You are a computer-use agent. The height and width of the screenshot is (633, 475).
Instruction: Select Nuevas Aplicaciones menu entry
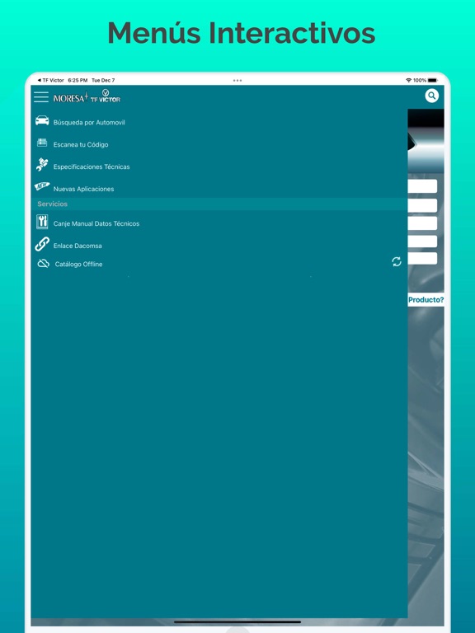83,189
